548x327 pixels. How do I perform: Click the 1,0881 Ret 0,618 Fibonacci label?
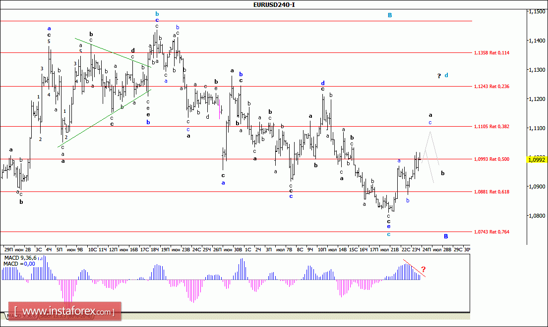pyautogui.click(x=491, y=192)
